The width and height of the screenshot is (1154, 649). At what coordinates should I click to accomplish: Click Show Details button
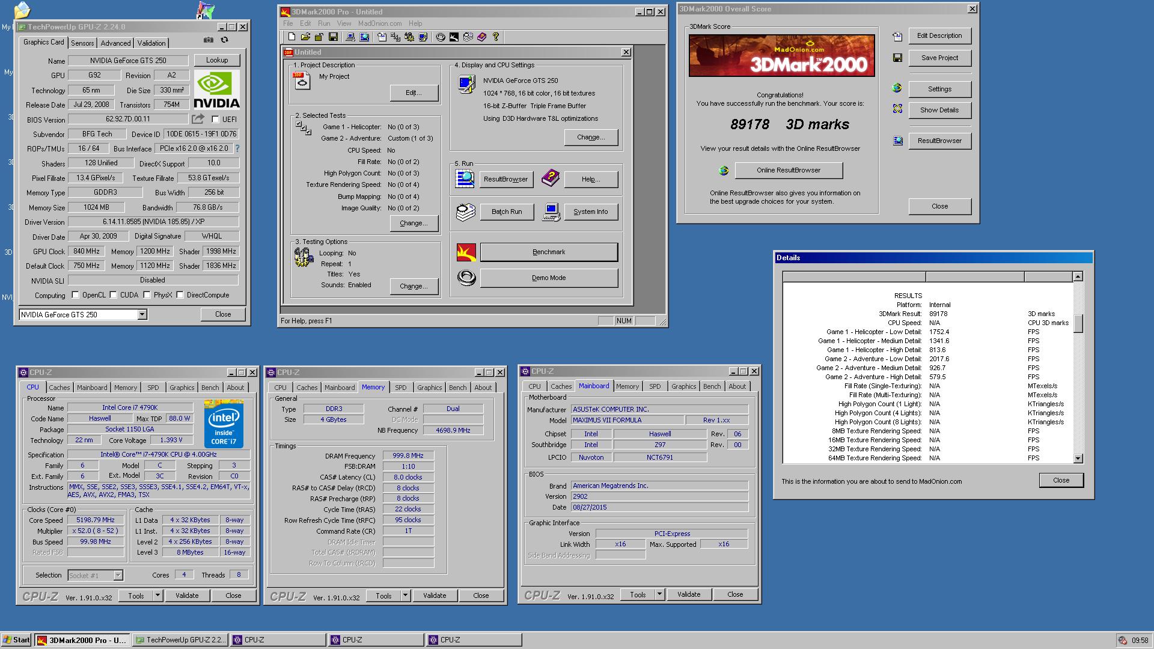click(939, 110)
